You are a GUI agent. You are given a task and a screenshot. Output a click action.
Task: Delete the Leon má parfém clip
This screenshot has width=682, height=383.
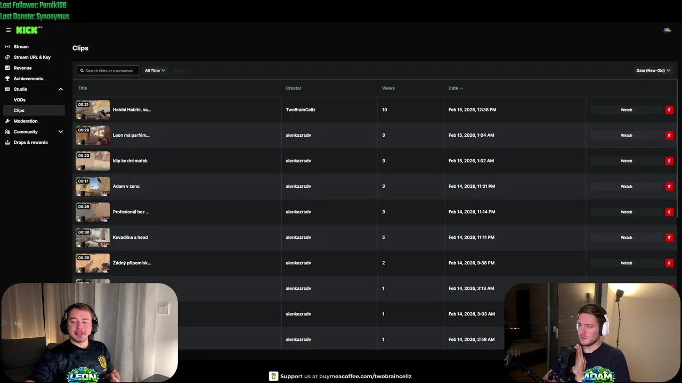[669, 135]
